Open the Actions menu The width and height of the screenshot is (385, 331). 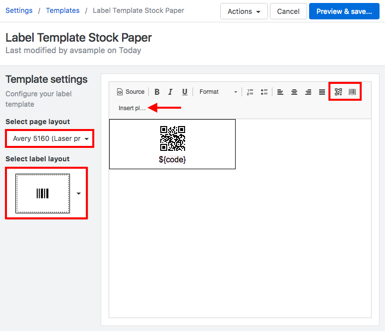(x=244, y=11)
